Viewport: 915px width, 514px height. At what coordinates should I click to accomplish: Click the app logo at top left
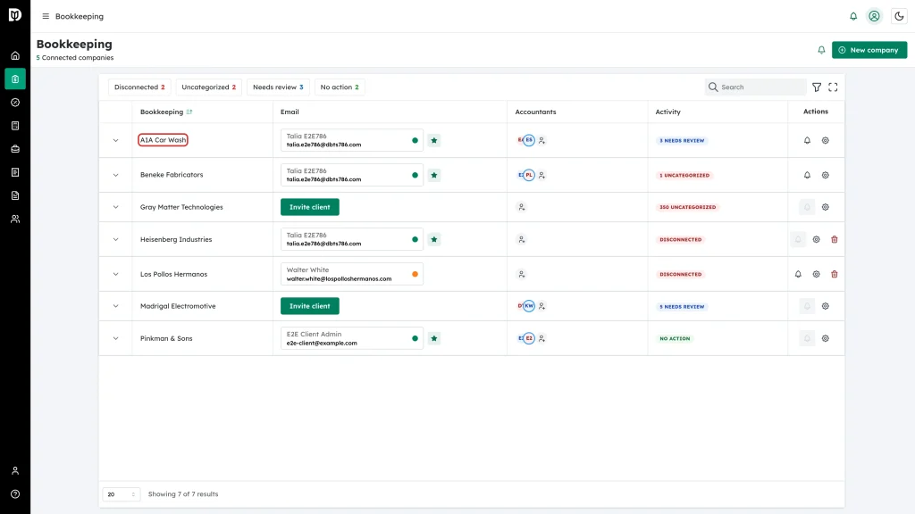[15, 14]
